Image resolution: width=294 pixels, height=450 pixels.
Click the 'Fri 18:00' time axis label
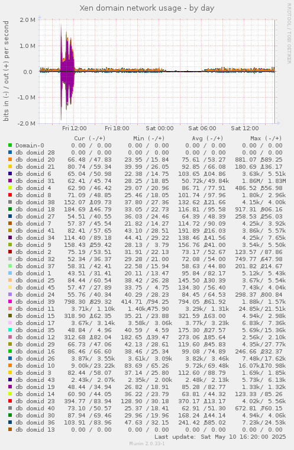tap(117, 128)
